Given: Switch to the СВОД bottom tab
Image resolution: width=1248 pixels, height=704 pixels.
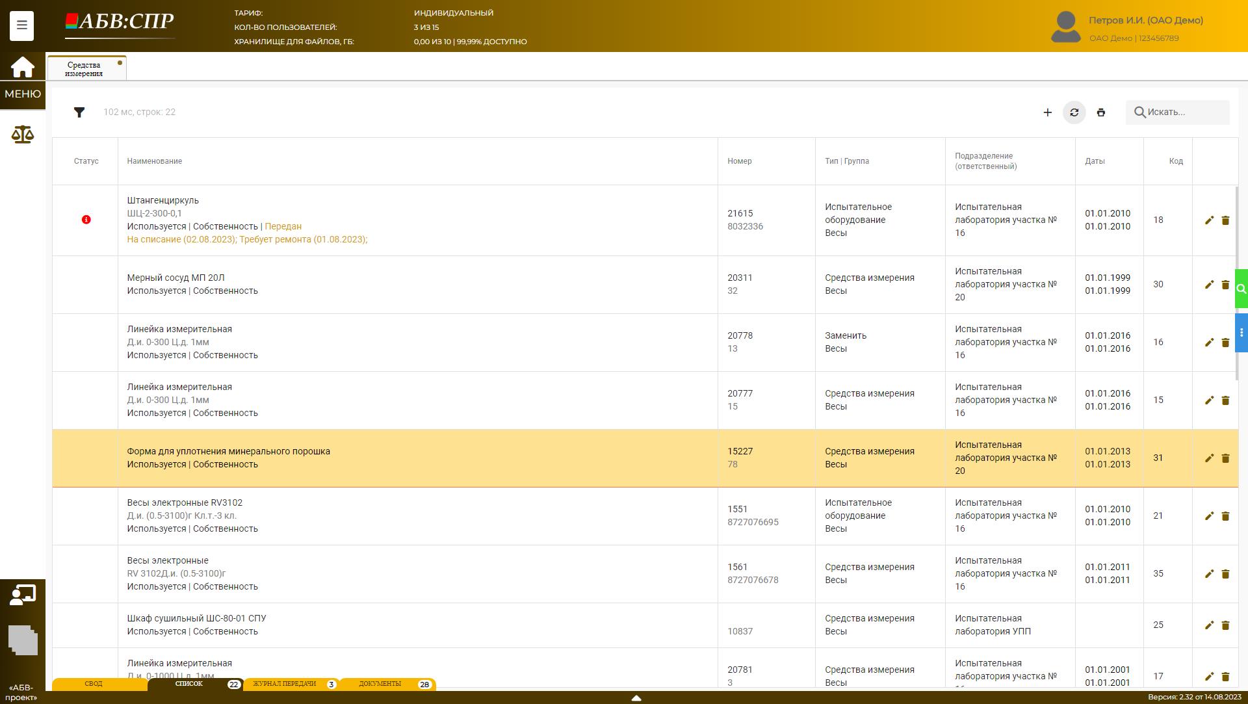Looking at the screenshot, I should (94, 684).
